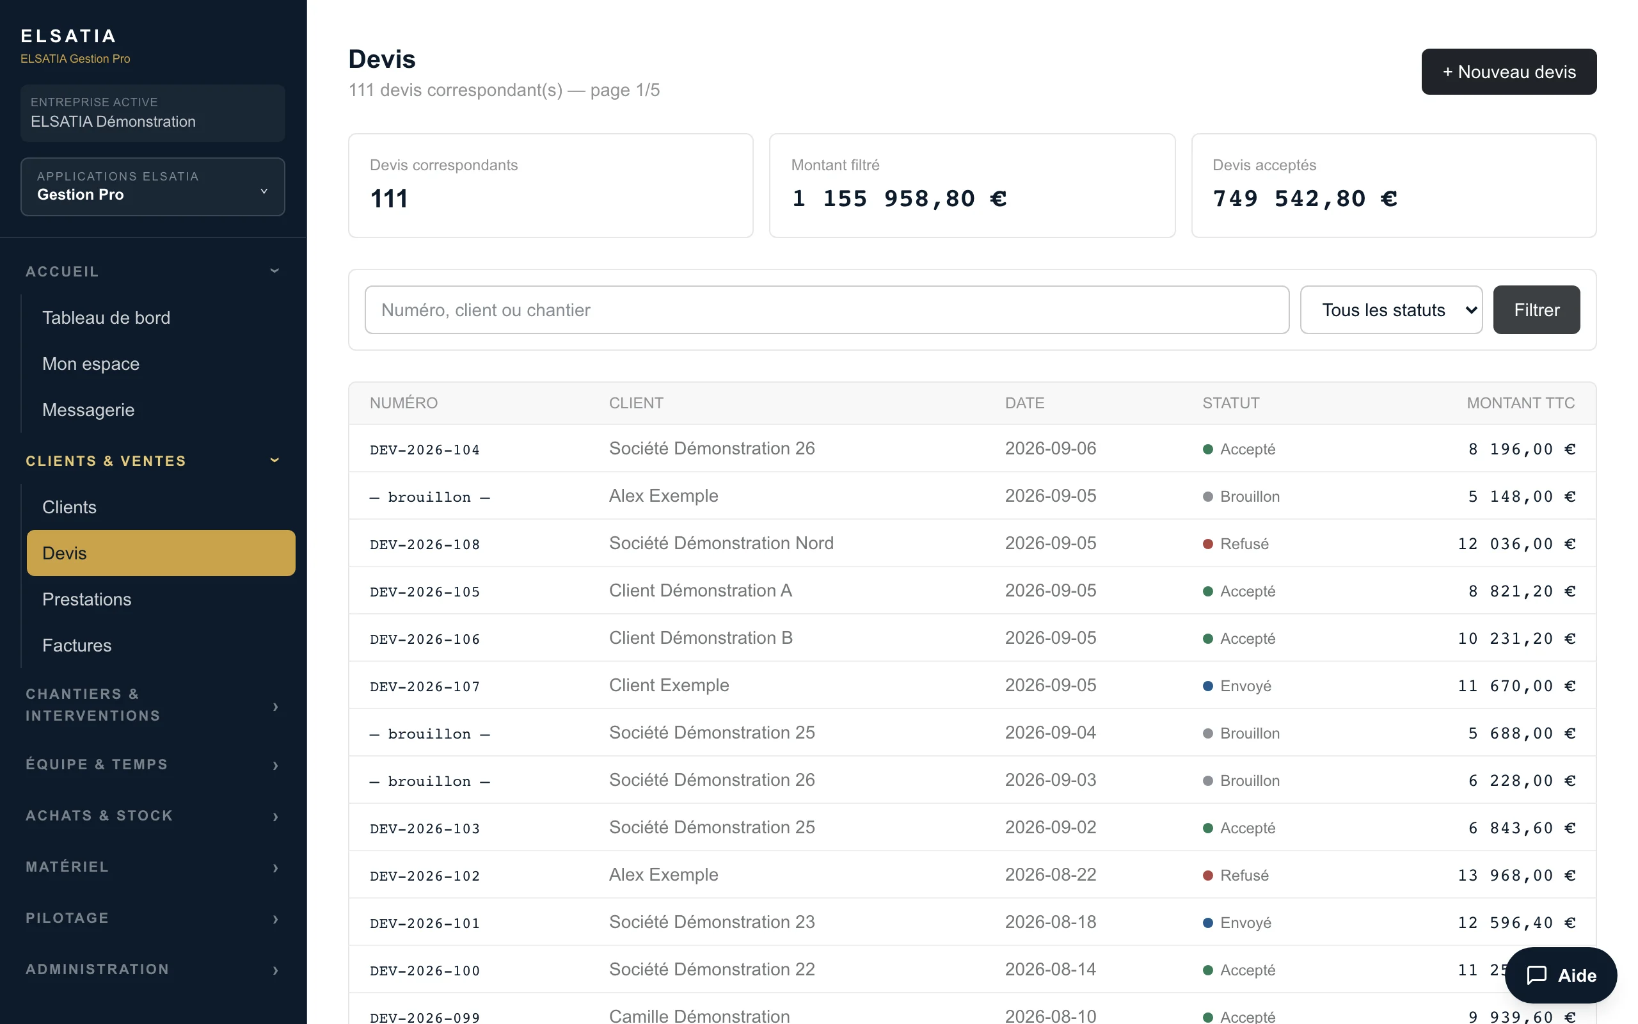Open quote DEV-2026-108
1638x1024 pixels.
pos(424,545)
